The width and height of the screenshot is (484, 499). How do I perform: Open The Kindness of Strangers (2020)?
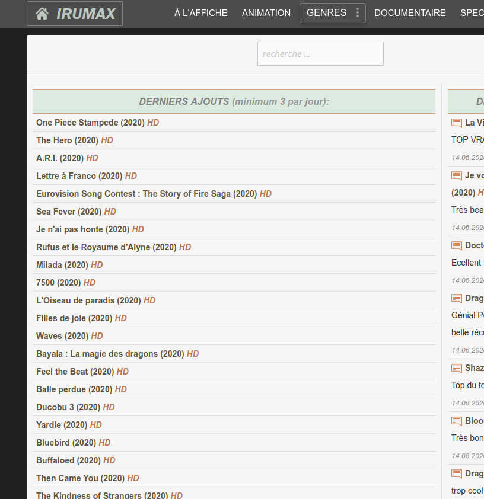[110, 495]
